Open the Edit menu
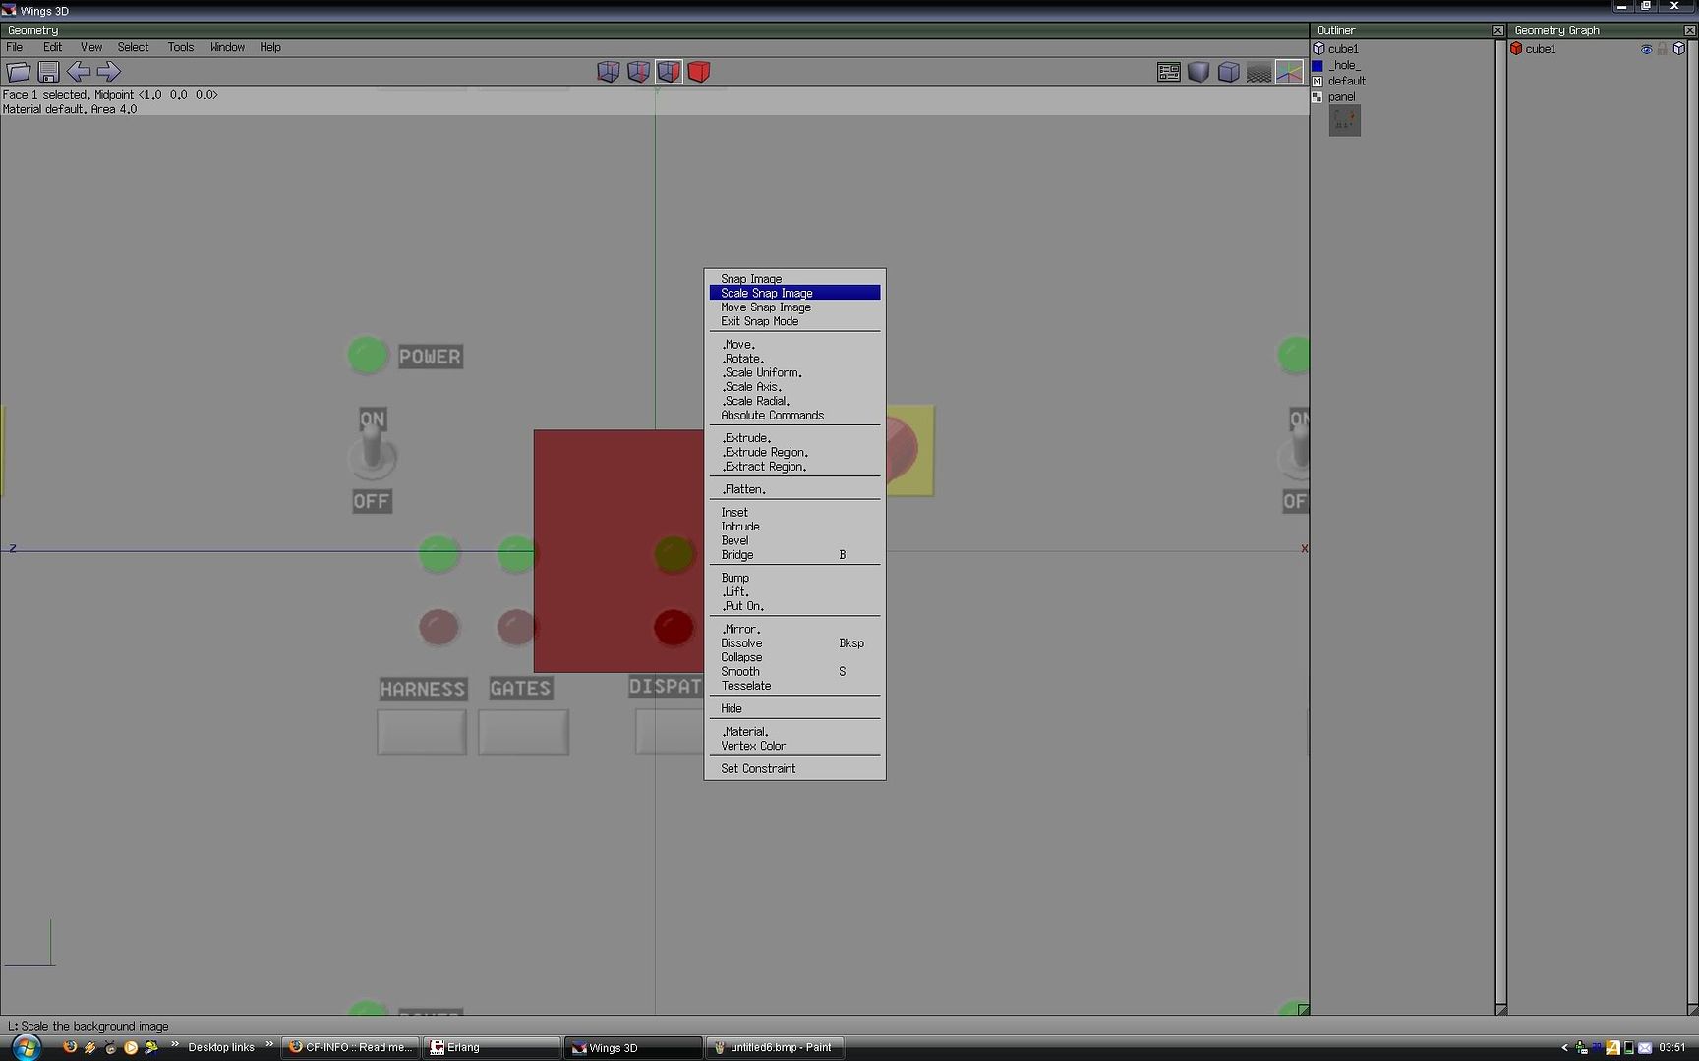The image size is (1699, 1061). 52,47
